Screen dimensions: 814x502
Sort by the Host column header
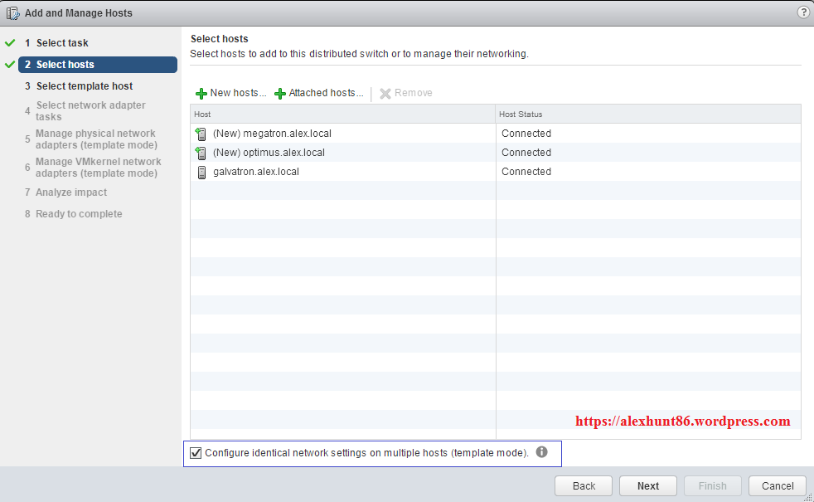tap(342, 114)
